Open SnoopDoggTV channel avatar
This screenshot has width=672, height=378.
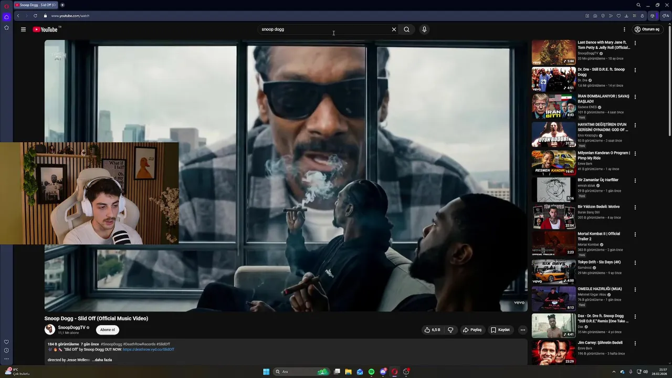point(50,330)
